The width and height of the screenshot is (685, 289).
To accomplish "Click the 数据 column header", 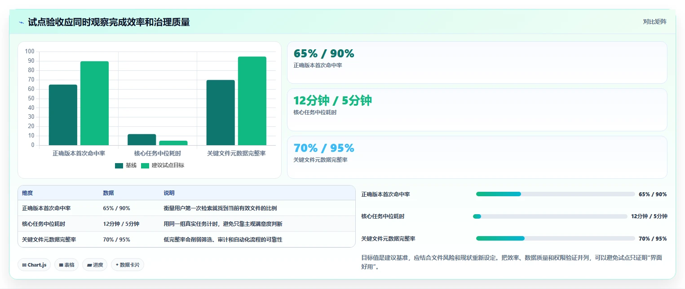I will (x=108, y=193).
